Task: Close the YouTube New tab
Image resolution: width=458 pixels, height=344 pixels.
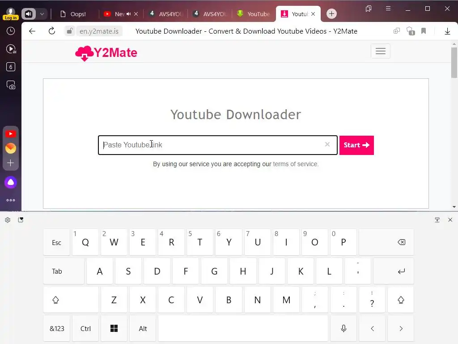Action: click(136, 14)
